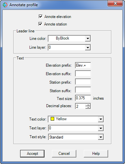Viewport: 125px width, 164px height.
Task: Click the Elevation prefix input field
Action: [x=83, y=65]
